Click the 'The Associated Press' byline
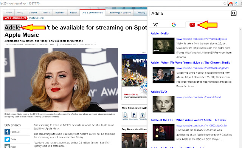The height and width of the screenshot is (151, 242). 14,45
